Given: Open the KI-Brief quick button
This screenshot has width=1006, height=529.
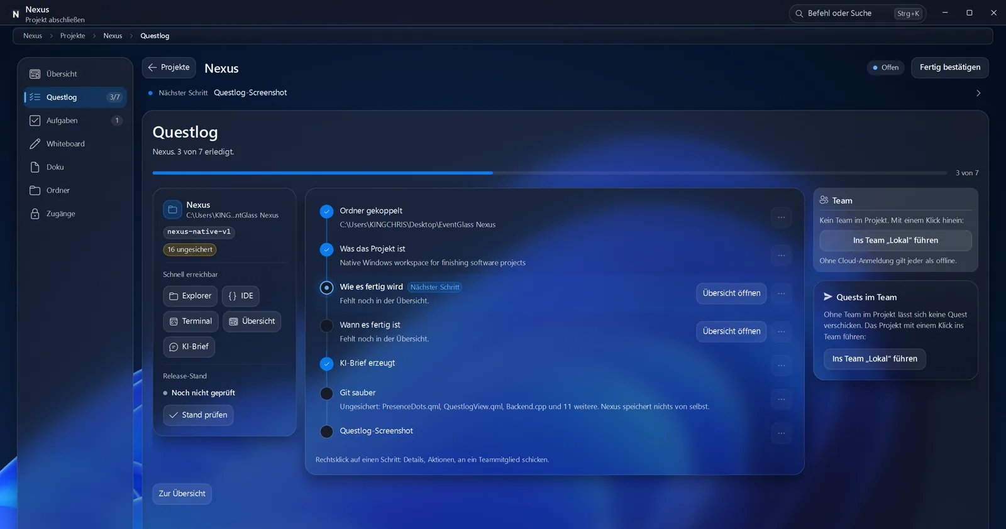Looking at the screenshot, I should 189,347.
